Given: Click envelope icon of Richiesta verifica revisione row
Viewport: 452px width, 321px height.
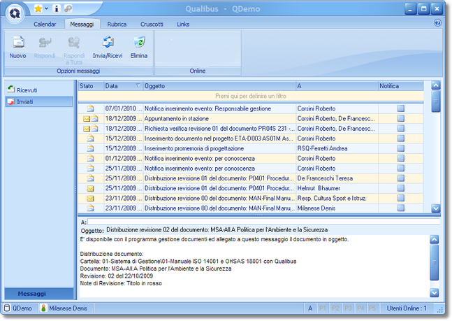Looking at the screenshot, I should pyautogui.click(x=87, y=129).
